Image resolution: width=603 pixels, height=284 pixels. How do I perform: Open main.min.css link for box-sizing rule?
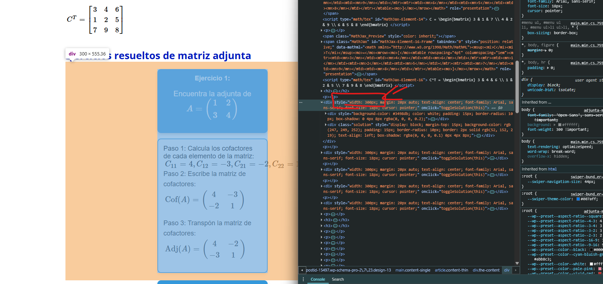[x=586, y=23]
